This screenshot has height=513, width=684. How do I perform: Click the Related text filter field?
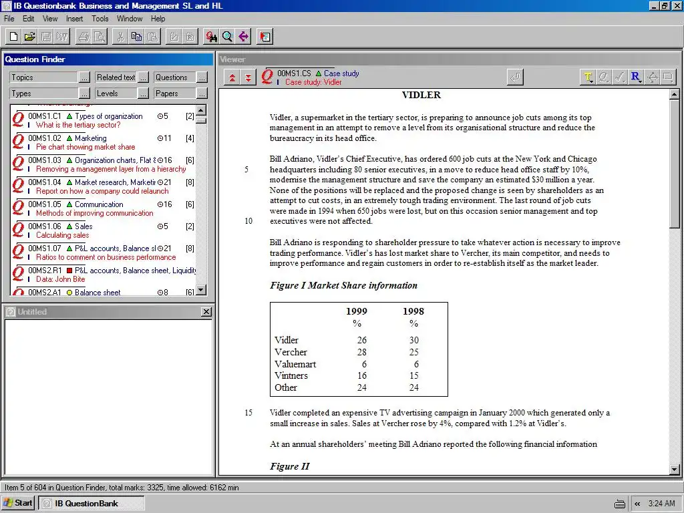(x=116, y=77)
